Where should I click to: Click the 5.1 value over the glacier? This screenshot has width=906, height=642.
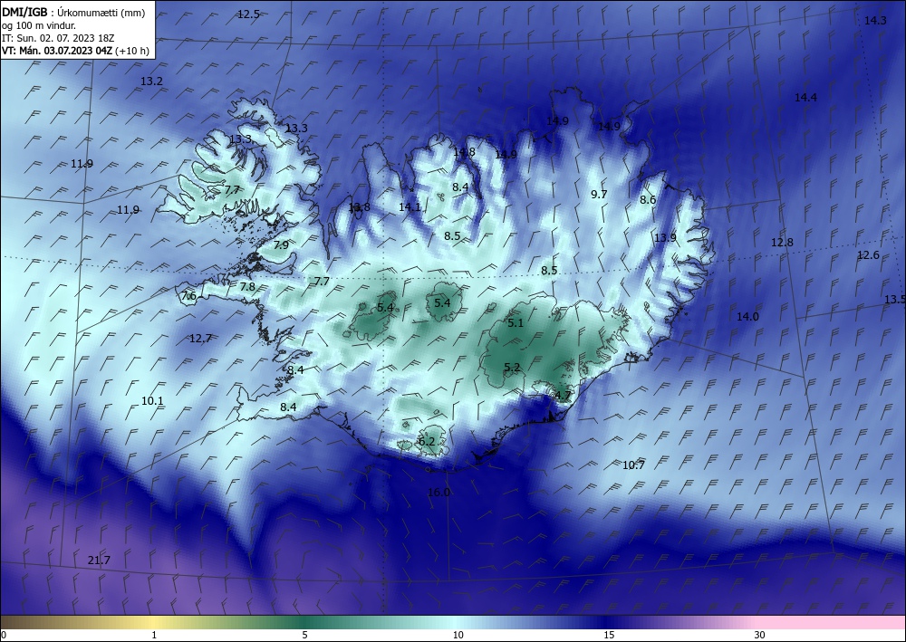coord(516,323)
